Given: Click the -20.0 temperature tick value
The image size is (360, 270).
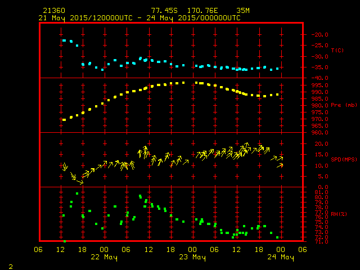Looking at the screenshot, I should [320, 35].
